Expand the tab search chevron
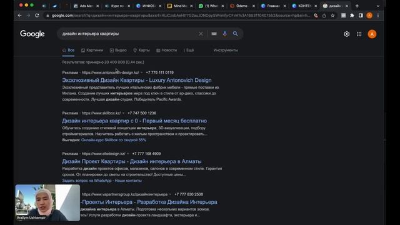400x225 pixels. (x=377, y=6)
